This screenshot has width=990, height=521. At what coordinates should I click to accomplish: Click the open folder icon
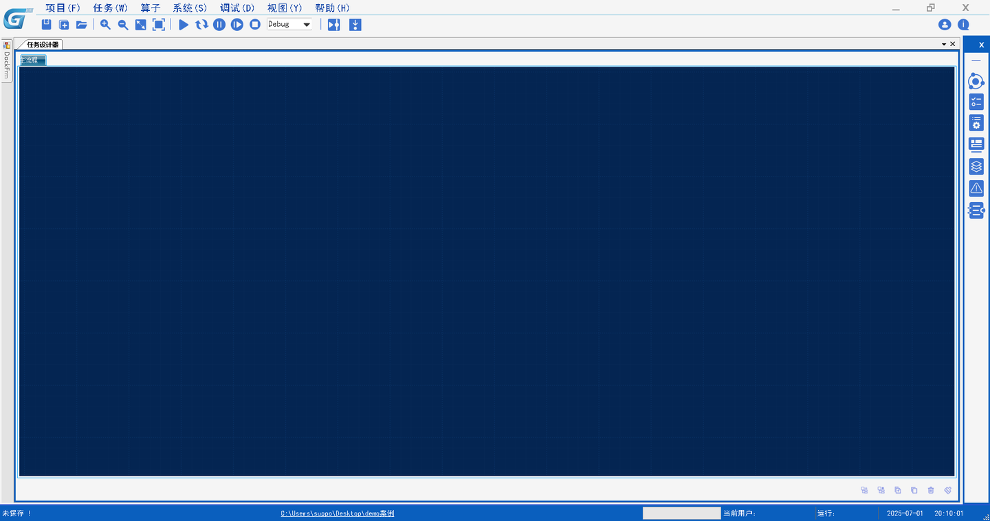(82, 25)
